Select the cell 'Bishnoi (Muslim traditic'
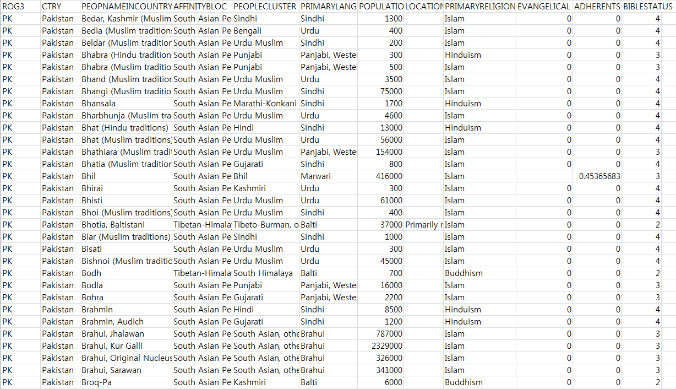Screen dimensions: 676x389 pos(126,261)
